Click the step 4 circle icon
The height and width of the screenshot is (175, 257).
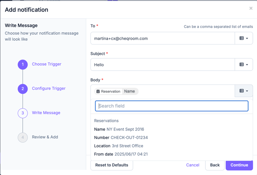pyautogui.click(x=23, y=137)
